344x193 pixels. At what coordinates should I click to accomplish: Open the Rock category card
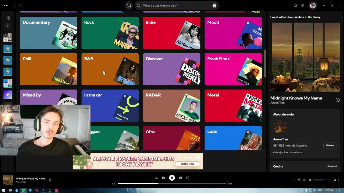110,33
